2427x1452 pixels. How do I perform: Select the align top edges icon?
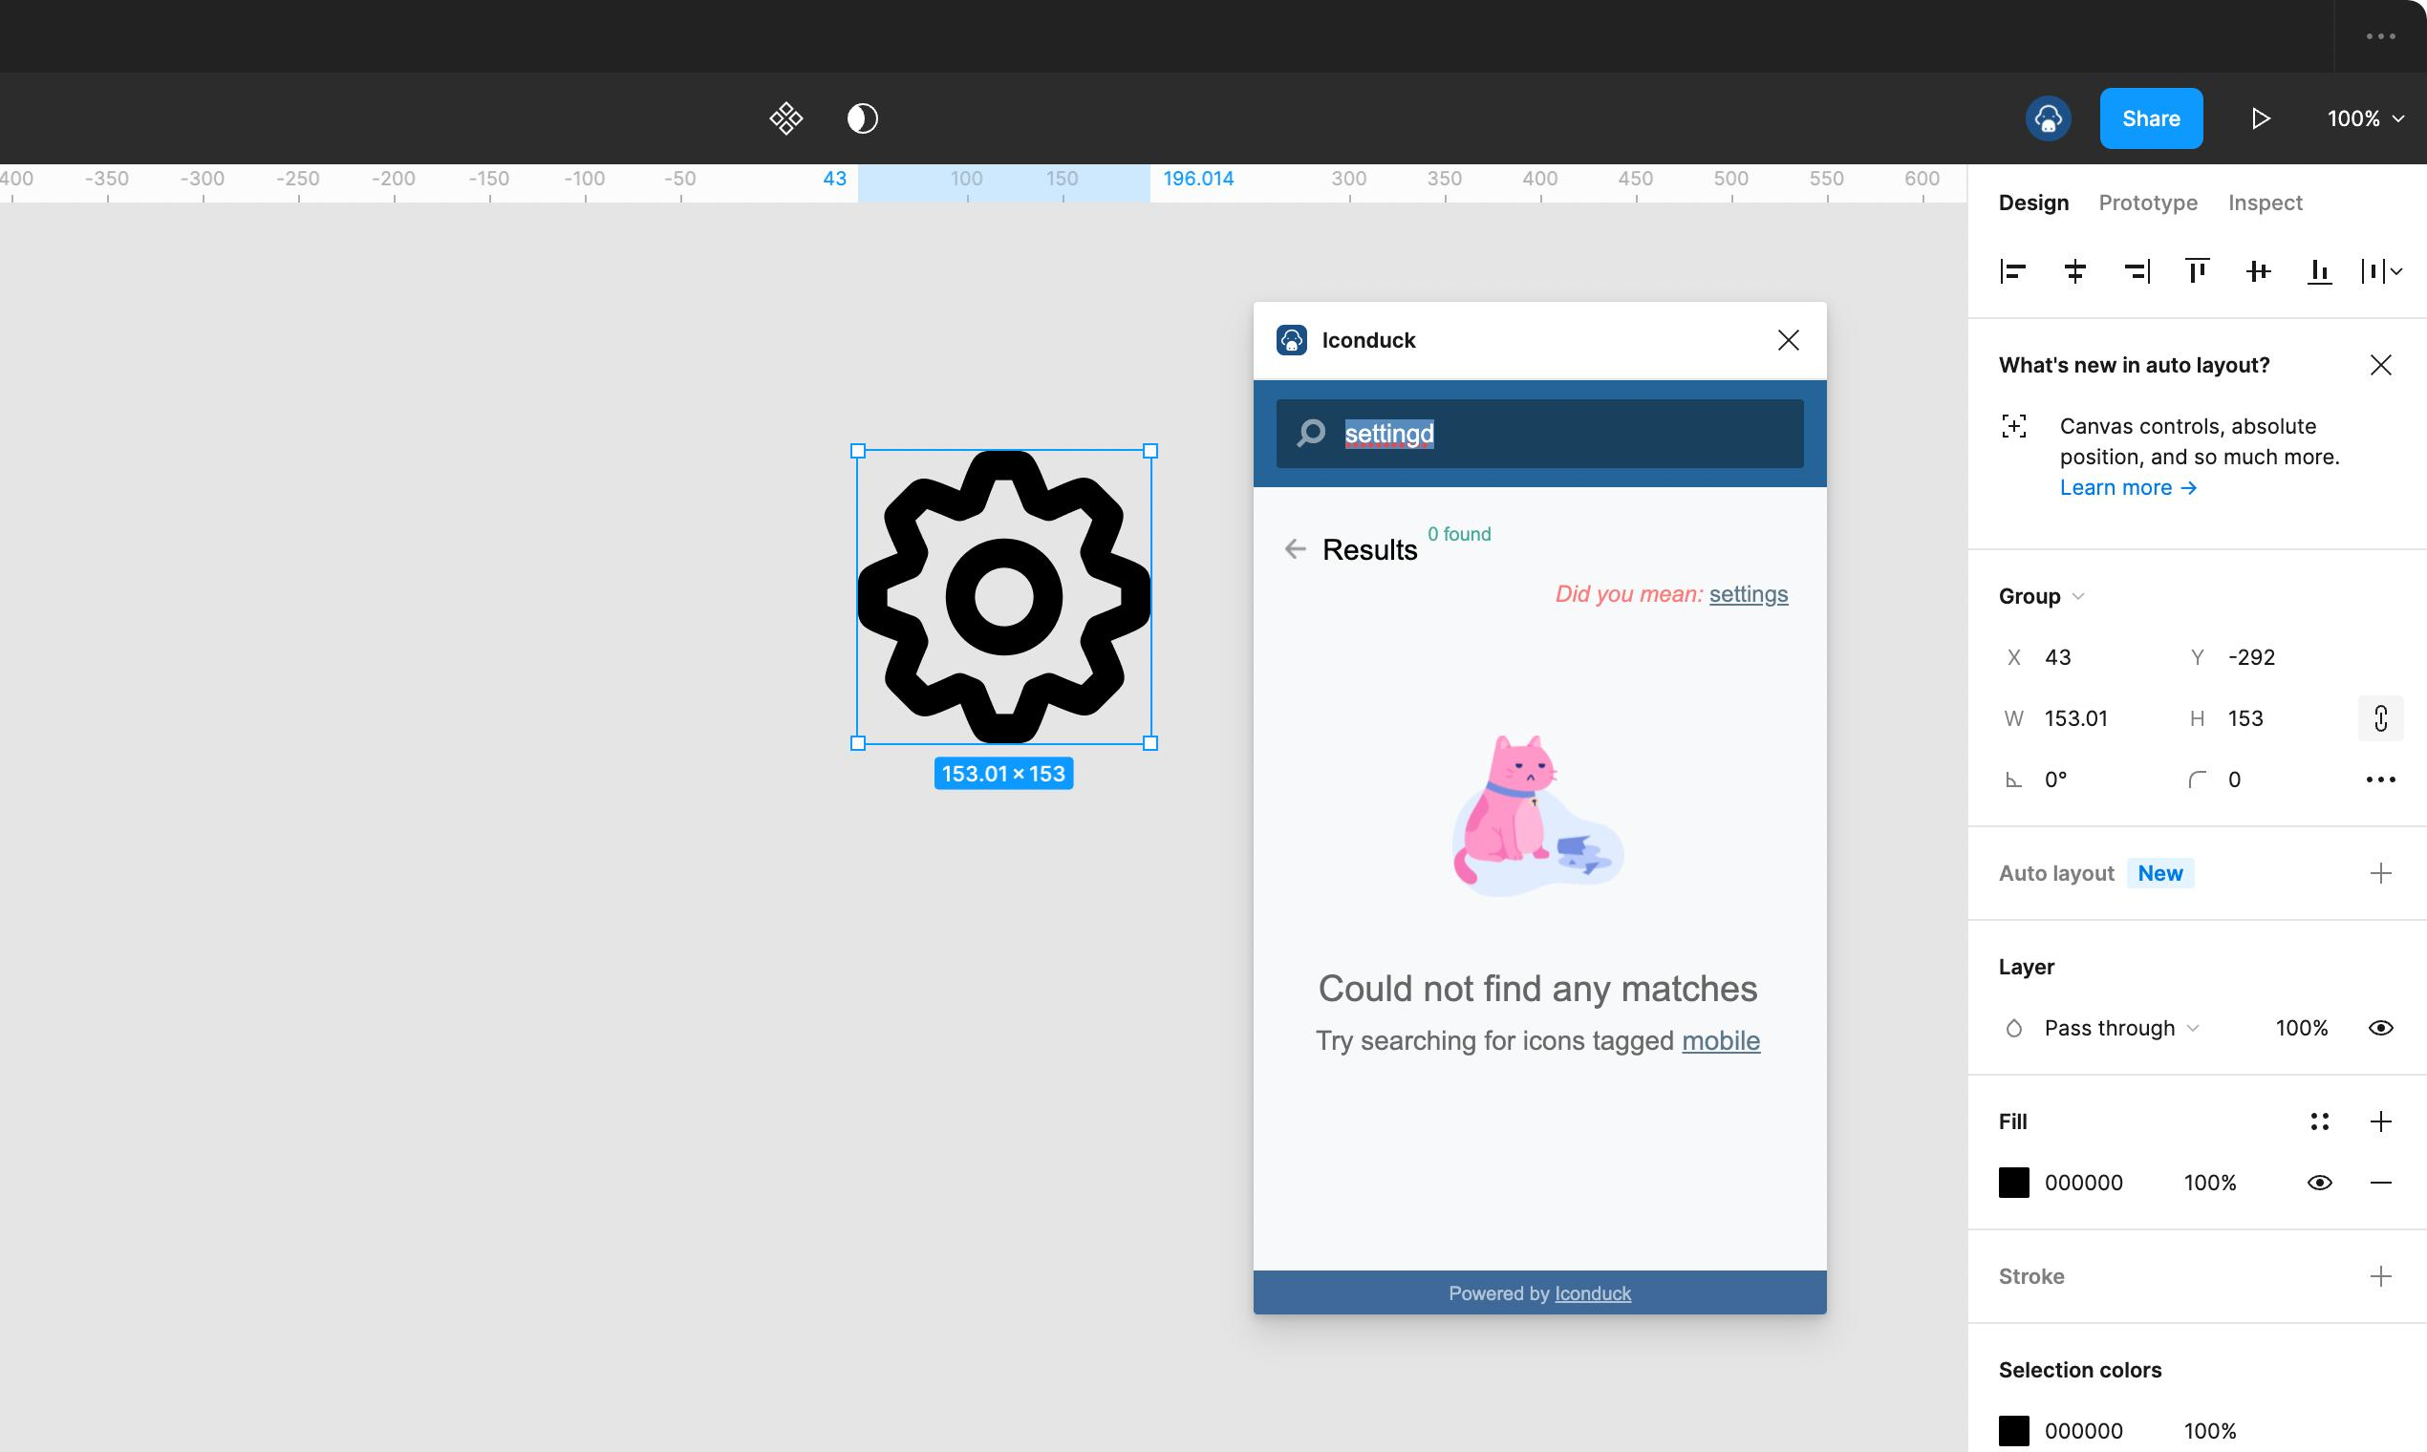[x=2197, y=271]
